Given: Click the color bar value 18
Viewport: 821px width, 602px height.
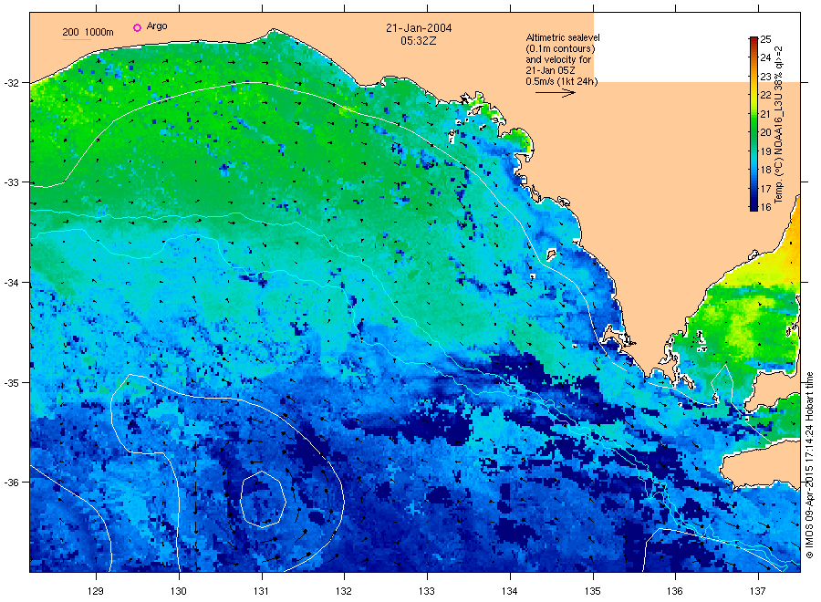Looking at the screenshot, I should pos(765,170).
